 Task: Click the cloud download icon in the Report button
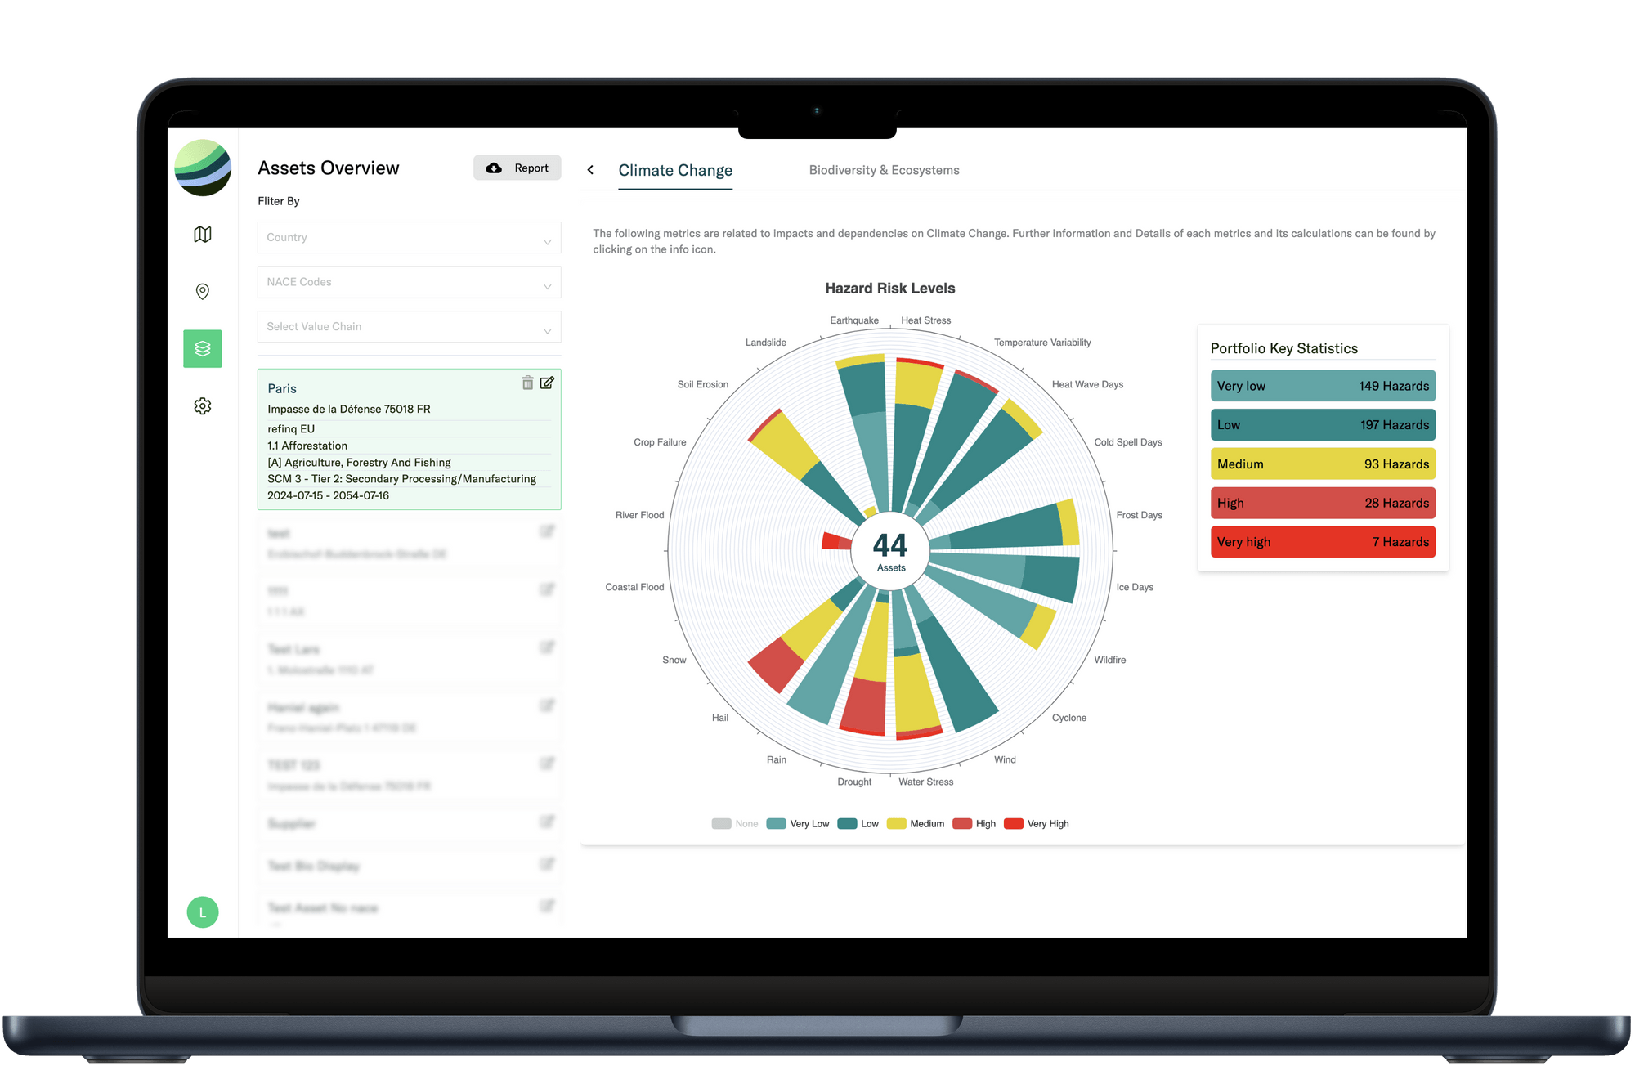tap(494, 168)
